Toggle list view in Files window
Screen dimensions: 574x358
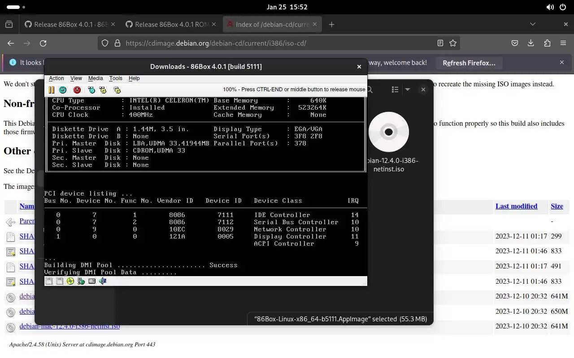pos(395,89)
